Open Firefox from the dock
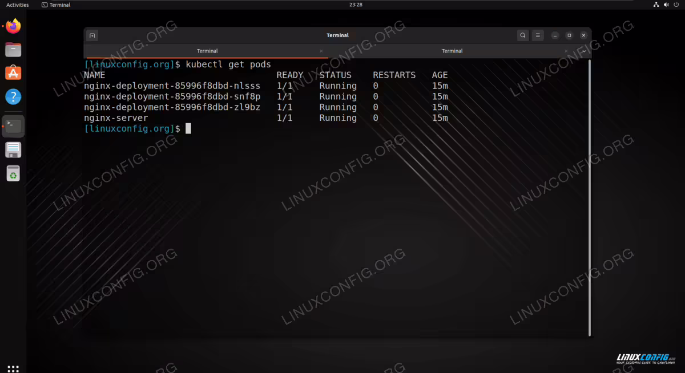 13,26
